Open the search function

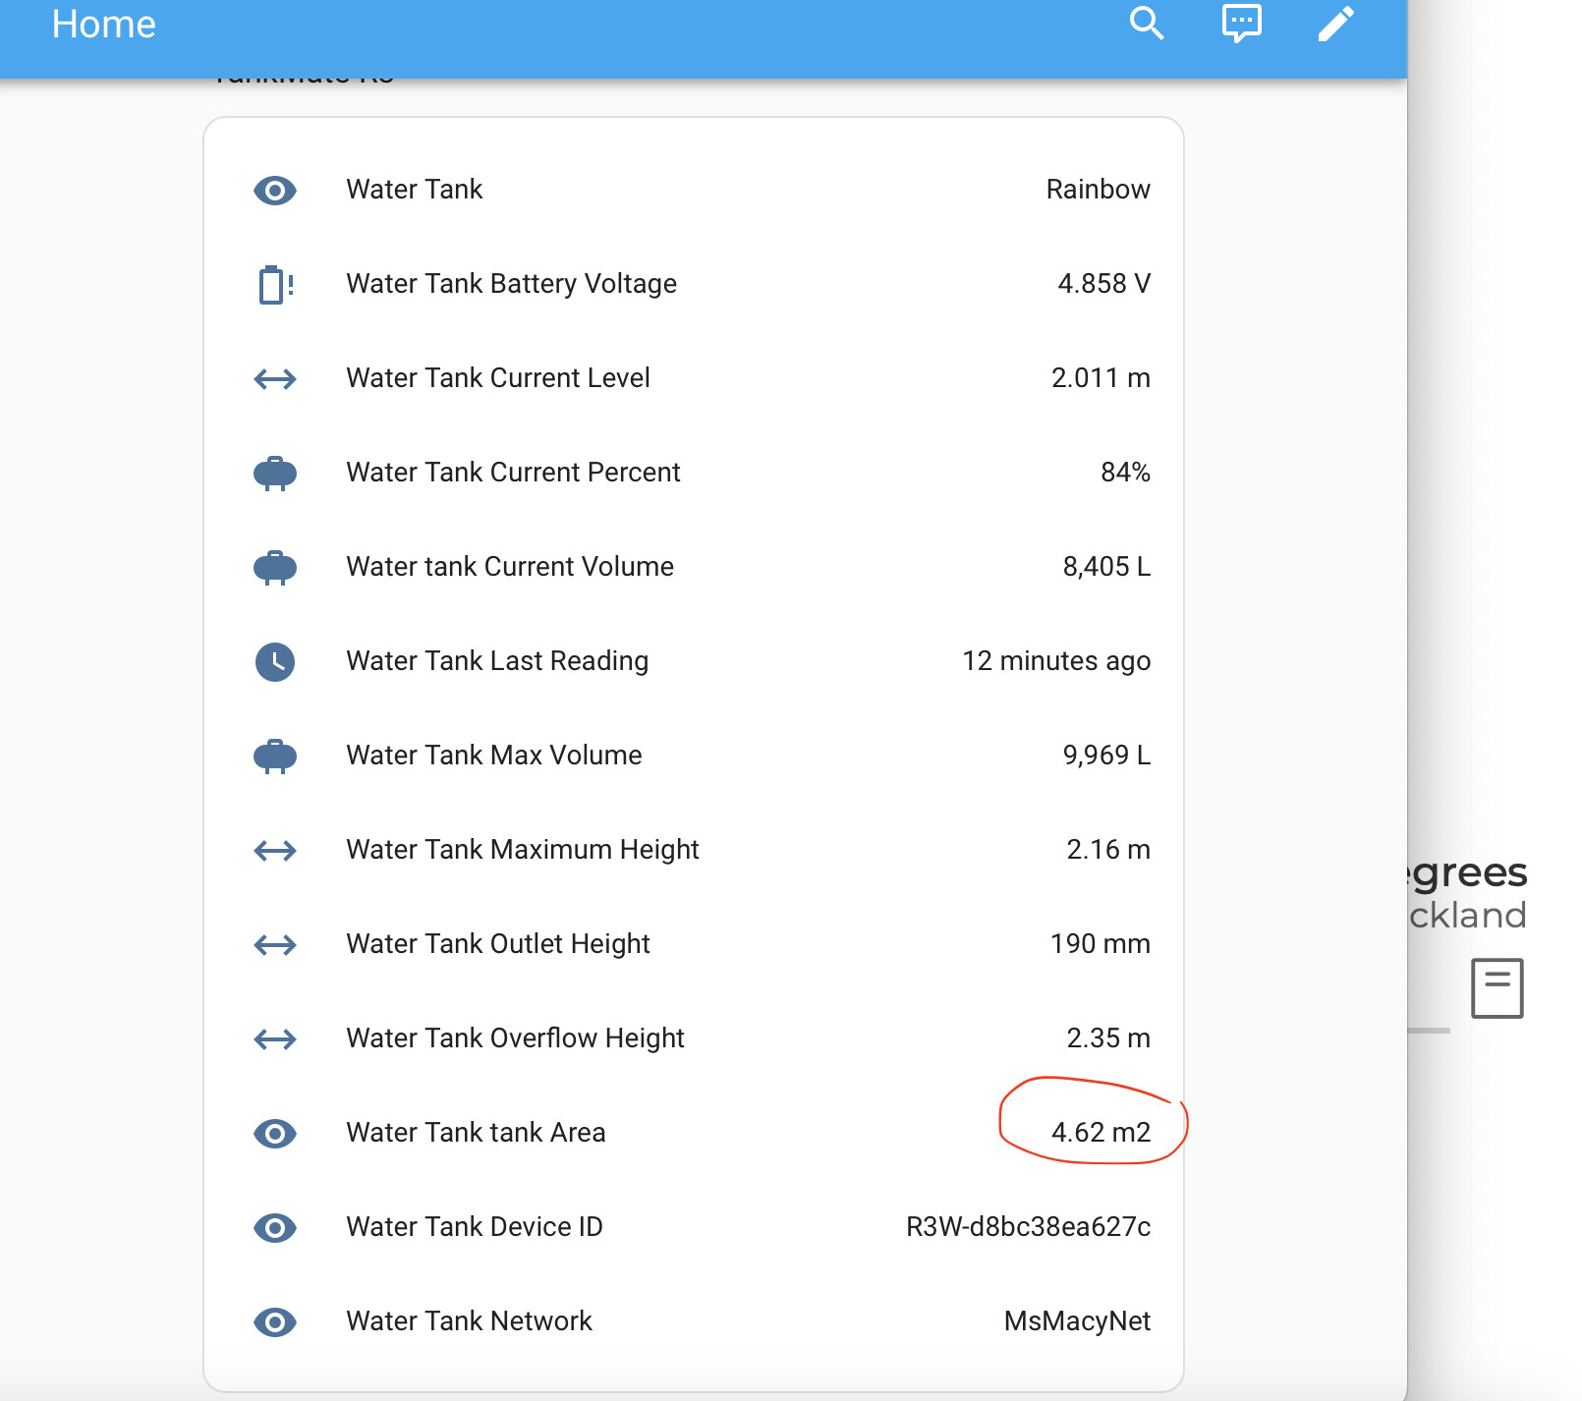tap(1146, 25)
